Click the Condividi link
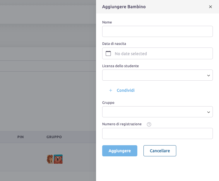The width and height of the screenshot is (219, 181). 126,90
